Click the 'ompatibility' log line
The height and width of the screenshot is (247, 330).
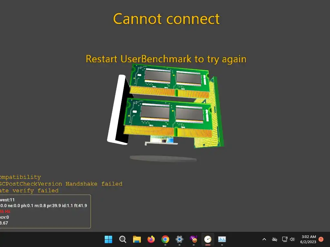(x=20, y=177)
